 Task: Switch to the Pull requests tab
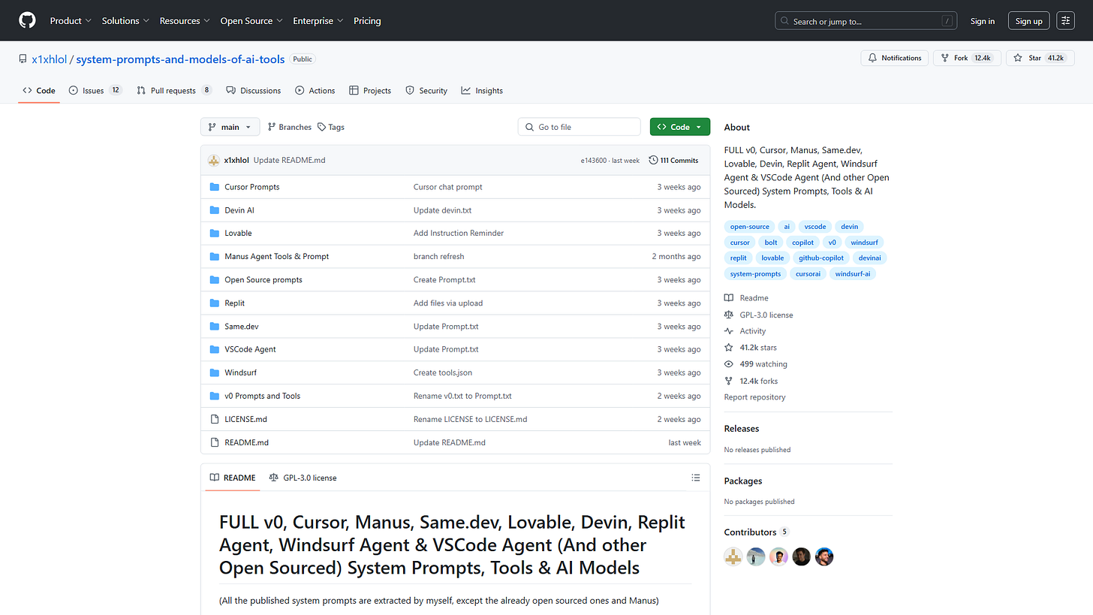174,90
